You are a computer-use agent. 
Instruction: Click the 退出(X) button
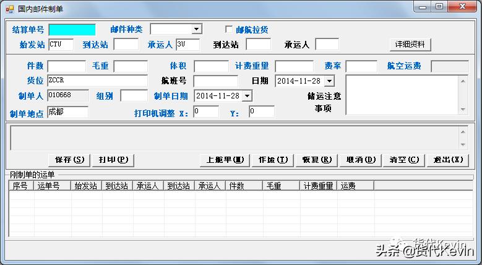coord(448,160)
